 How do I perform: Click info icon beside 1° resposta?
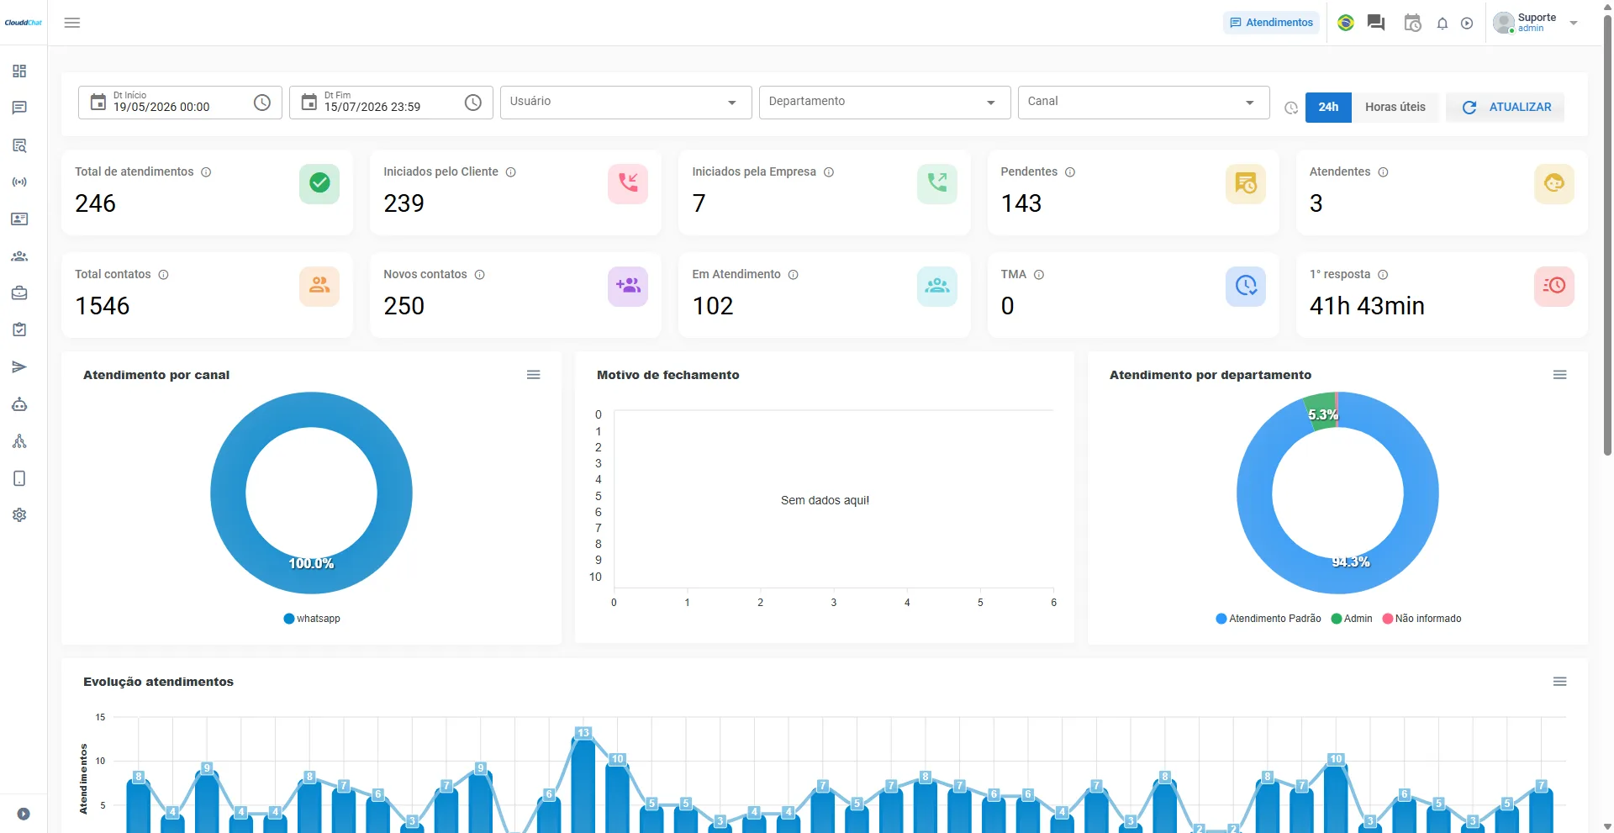1383,275
